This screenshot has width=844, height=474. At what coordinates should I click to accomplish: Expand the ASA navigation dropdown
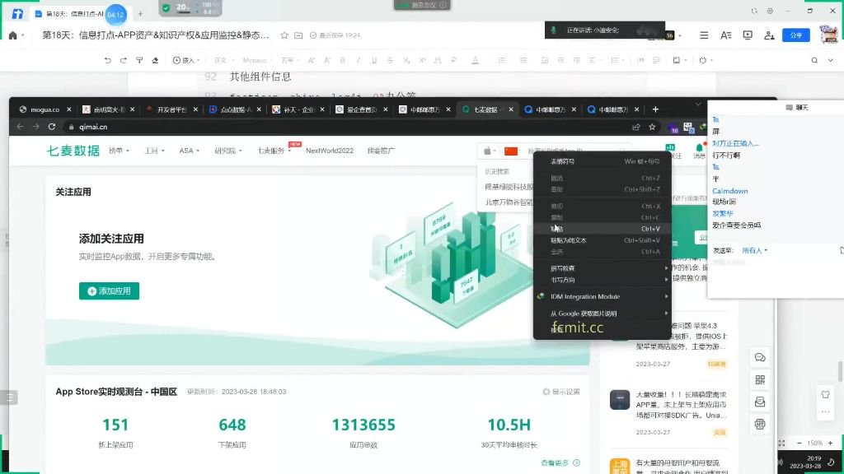coord(189,151)
